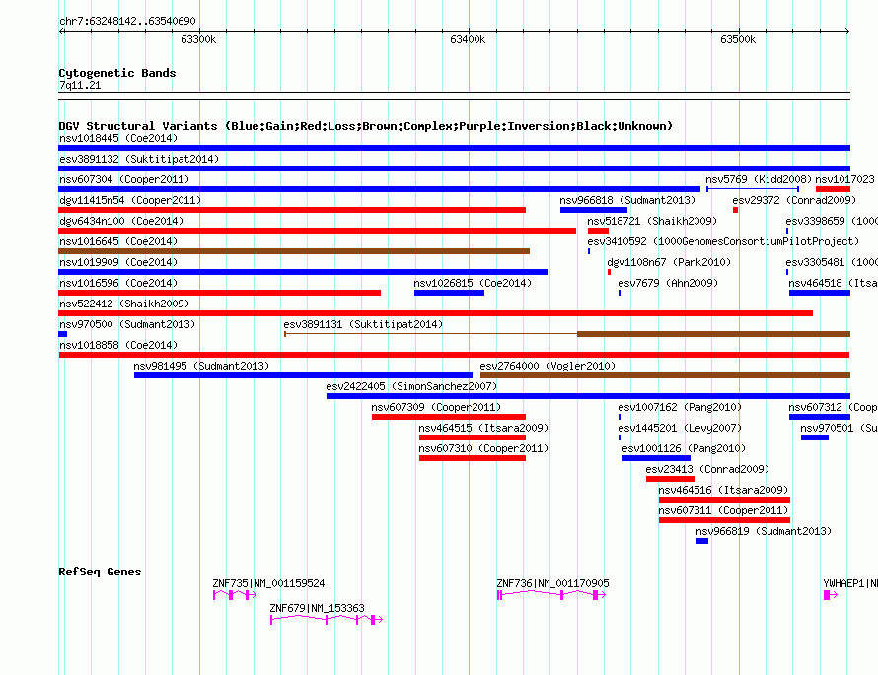This screenshot has width=878, height=675.
Task: Click the YWHAEP1 gene arrow glyph
Action: [x=831, y=595]
